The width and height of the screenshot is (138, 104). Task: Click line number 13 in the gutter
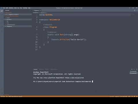36,50
